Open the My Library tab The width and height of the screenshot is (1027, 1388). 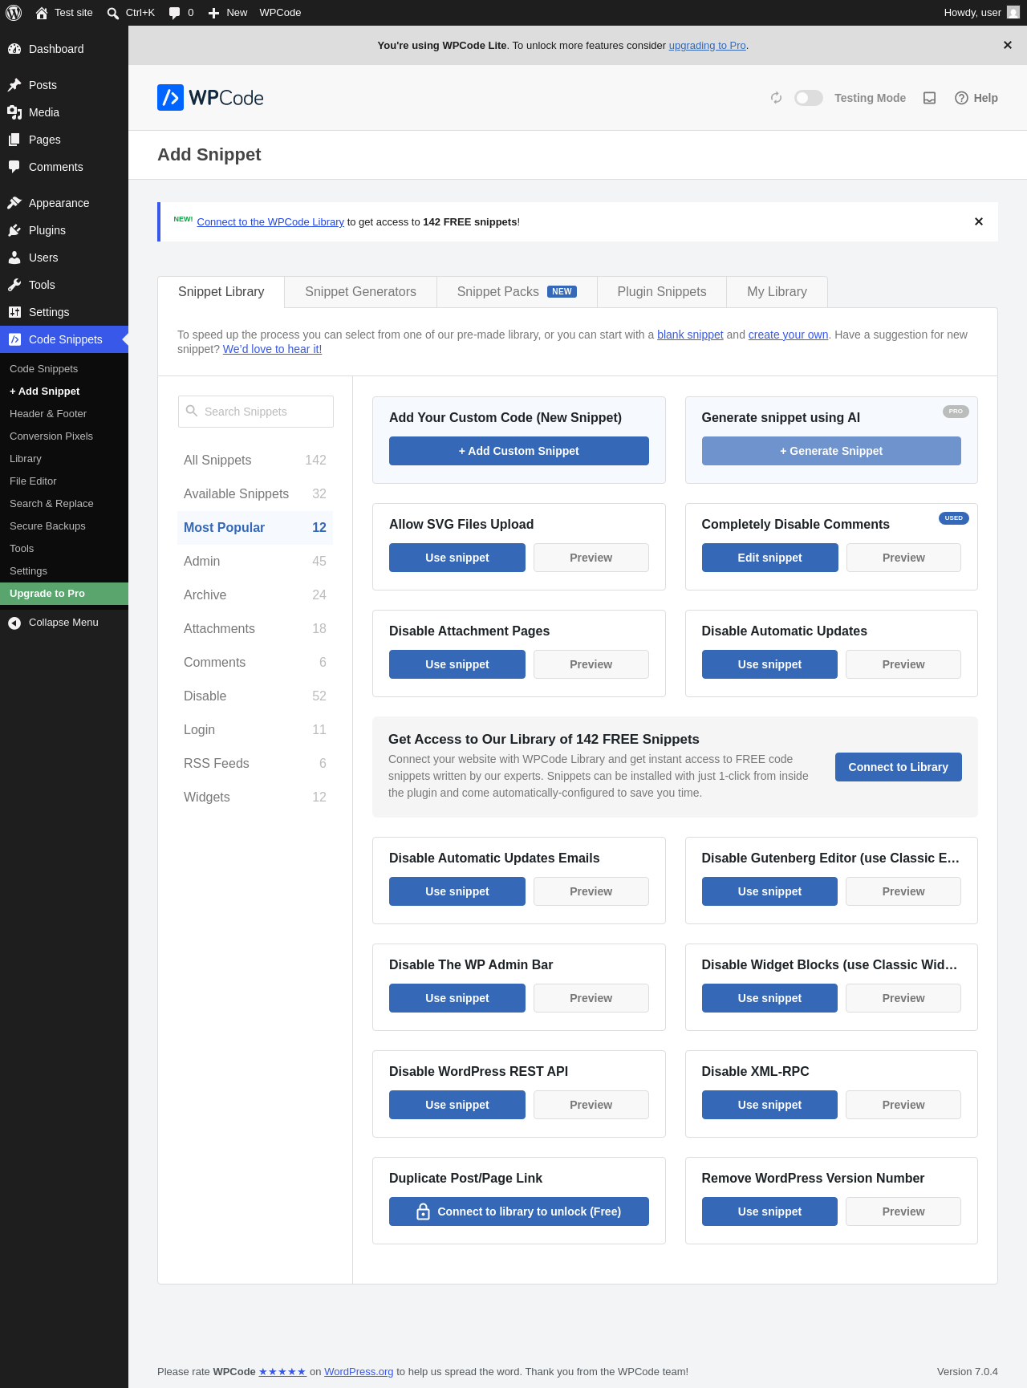[777, 292]
